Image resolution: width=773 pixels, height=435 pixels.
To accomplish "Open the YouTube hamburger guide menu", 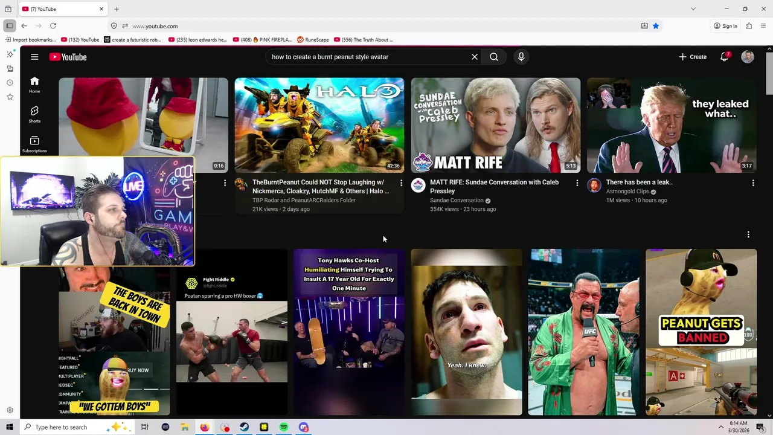I will [34, 57].
